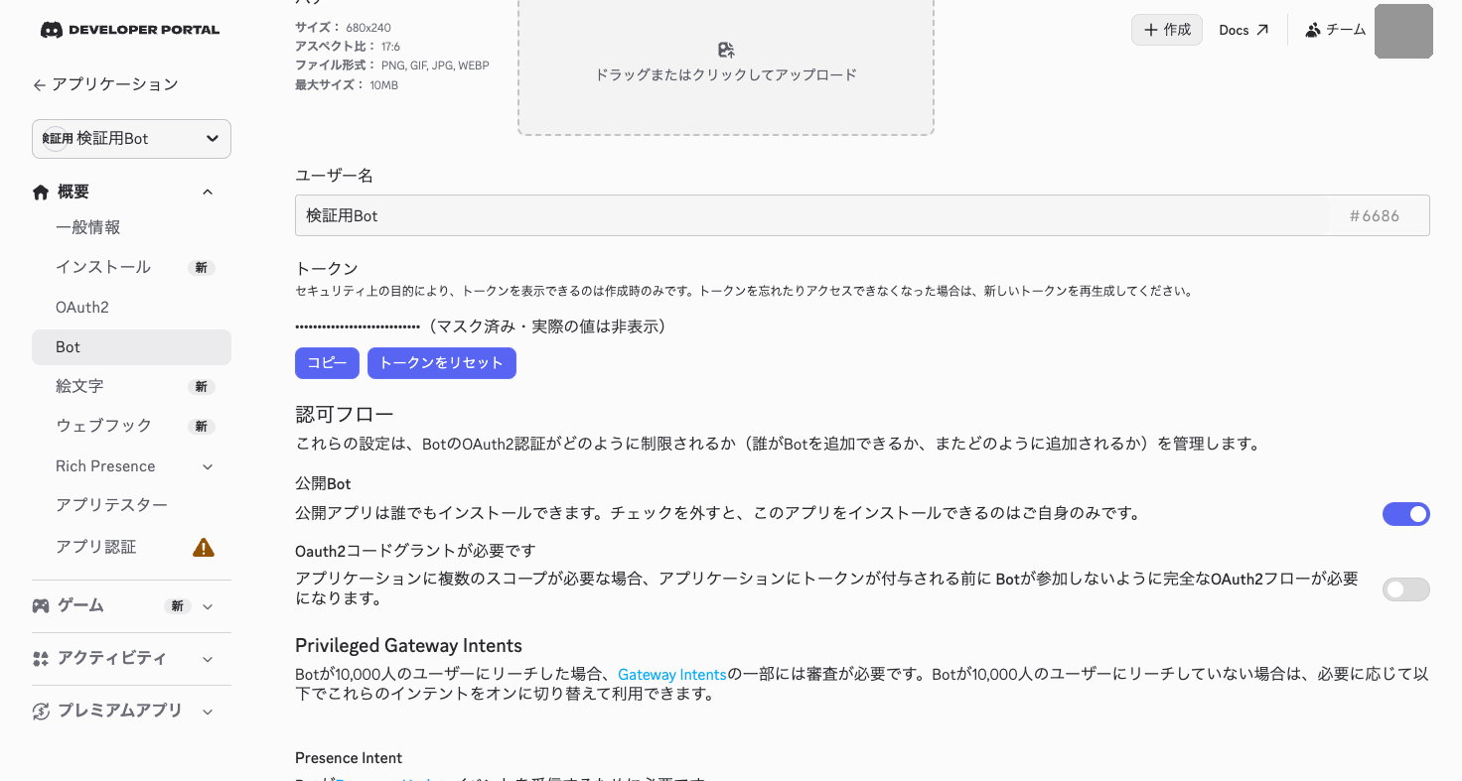Screen dimensions: 1462x781
Task: Open the Docs link in the header
Action: pyautogui.click(x=1243, y=30)
